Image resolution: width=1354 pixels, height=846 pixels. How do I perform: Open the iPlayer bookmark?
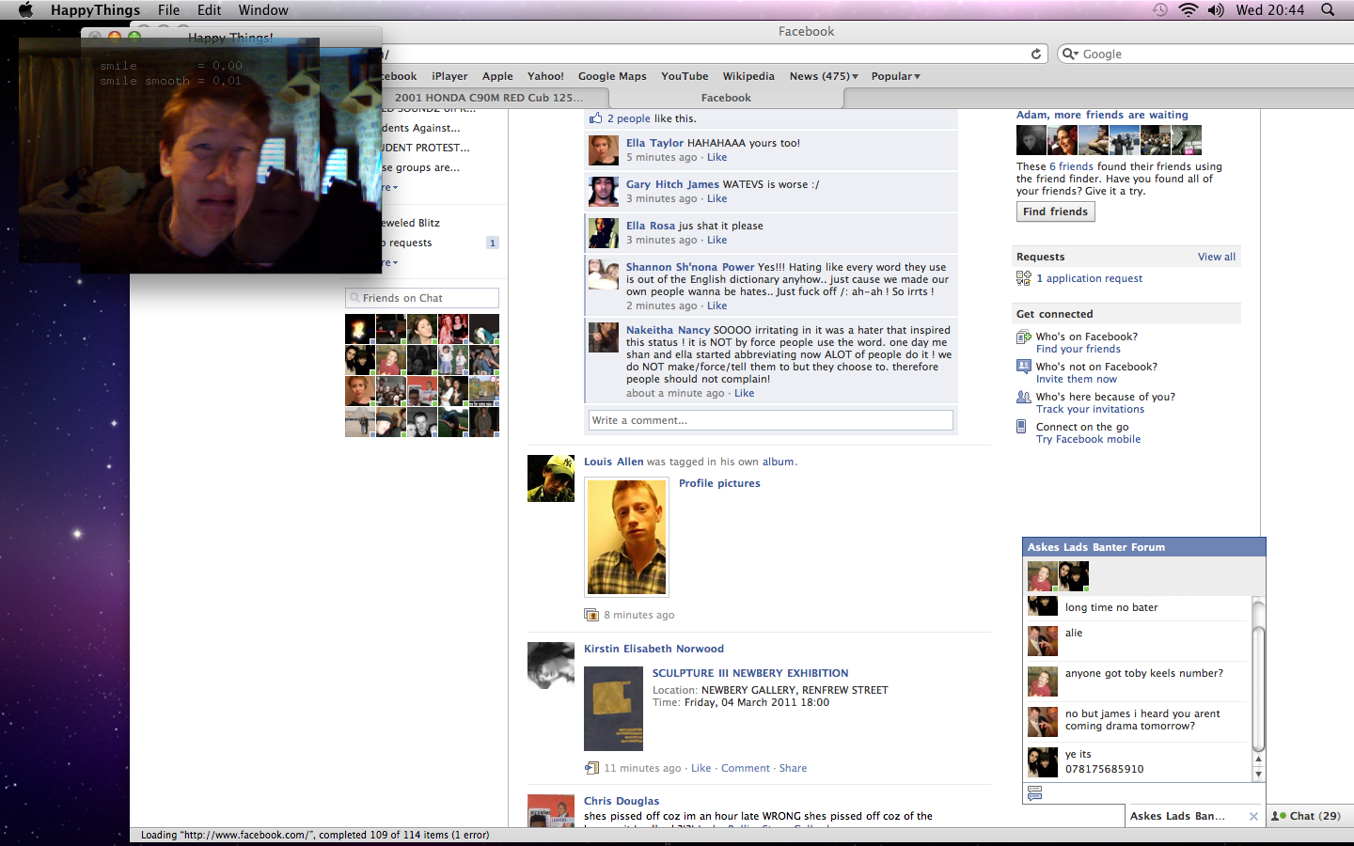449,76
